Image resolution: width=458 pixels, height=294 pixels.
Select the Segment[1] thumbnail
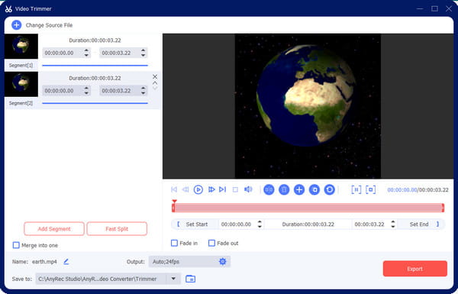click(21, 46)
